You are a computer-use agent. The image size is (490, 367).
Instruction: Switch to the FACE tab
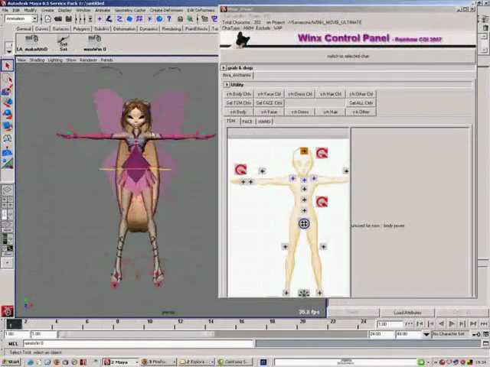(247, 122)
